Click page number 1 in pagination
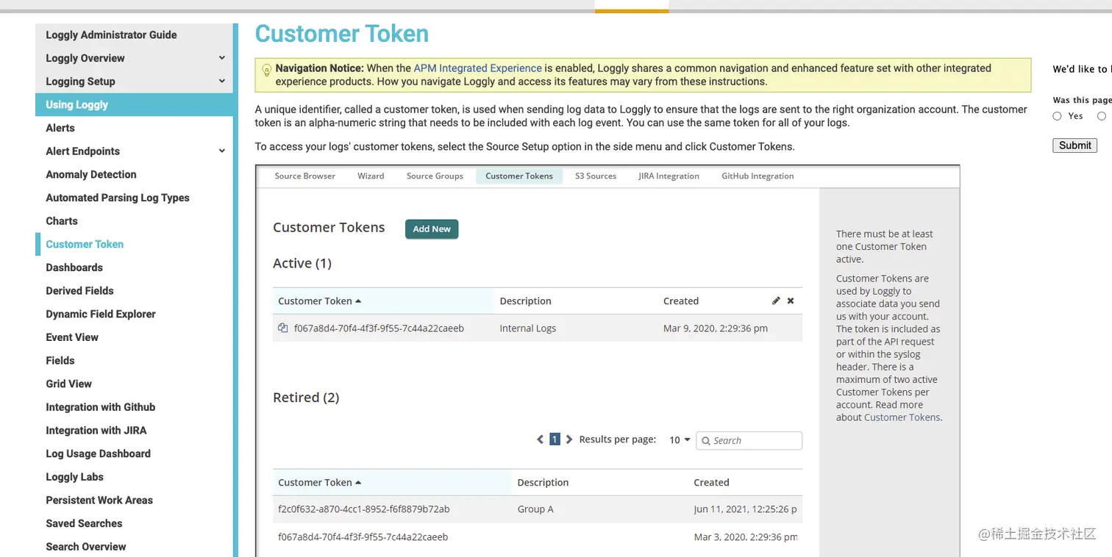This screenshot has height=557, width=1112. [555, 439]
